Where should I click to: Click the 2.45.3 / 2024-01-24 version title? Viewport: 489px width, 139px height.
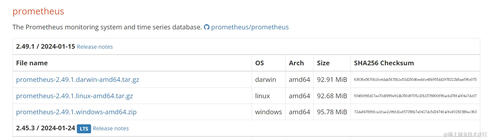(45, 128)
